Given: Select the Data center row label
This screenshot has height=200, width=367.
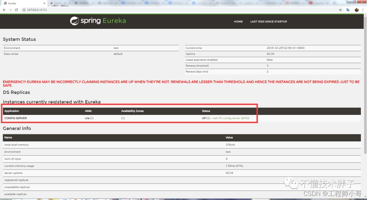Looking at the screenshot, I should coord(11,54).
